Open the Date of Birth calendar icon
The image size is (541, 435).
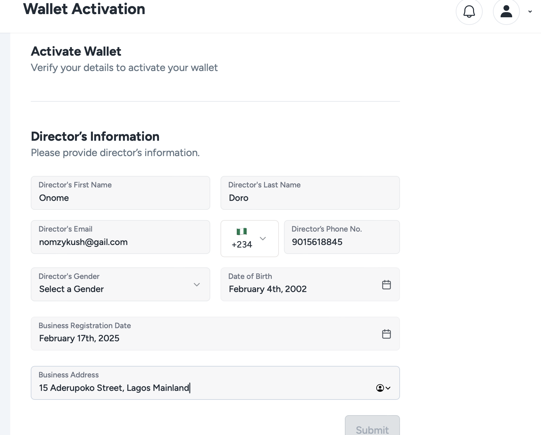pyautogui.click(x=386, y=285)
